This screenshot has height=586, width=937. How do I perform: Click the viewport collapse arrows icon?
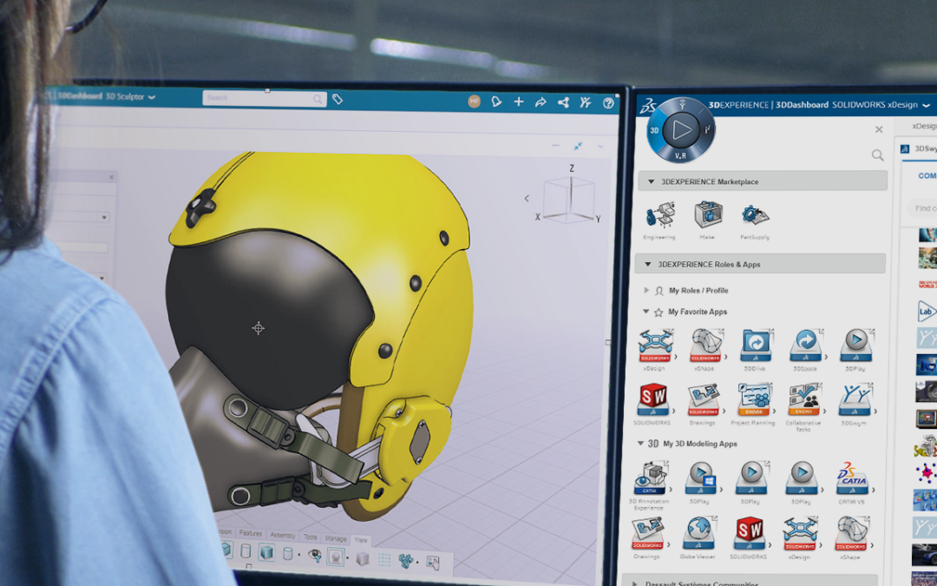pos(578,146)
